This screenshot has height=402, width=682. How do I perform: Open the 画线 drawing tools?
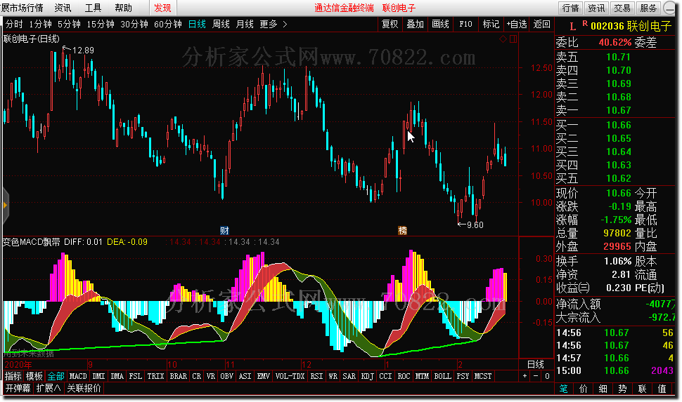point(441,25)
